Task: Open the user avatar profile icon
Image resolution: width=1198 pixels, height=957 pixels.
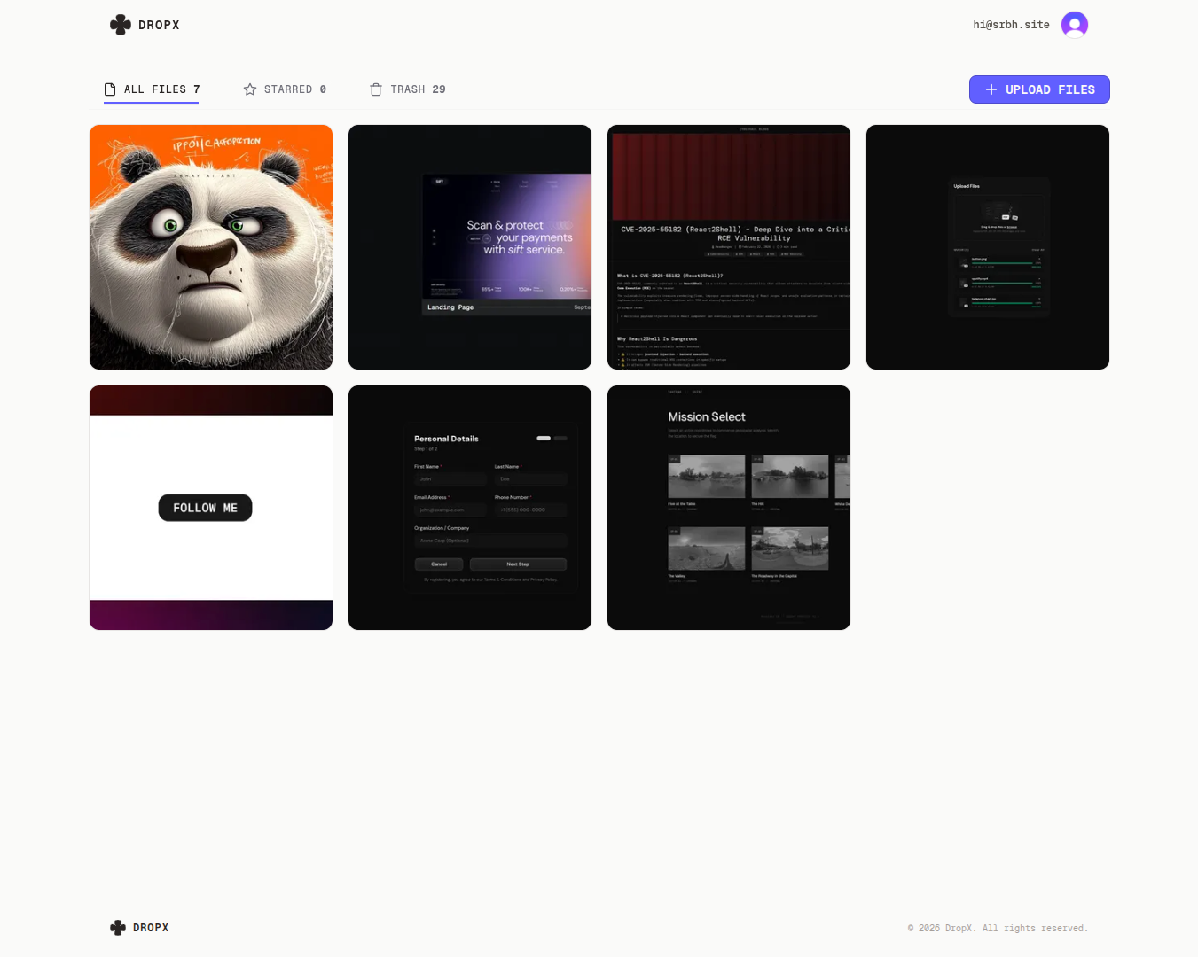Action: tap(1075, 25)
